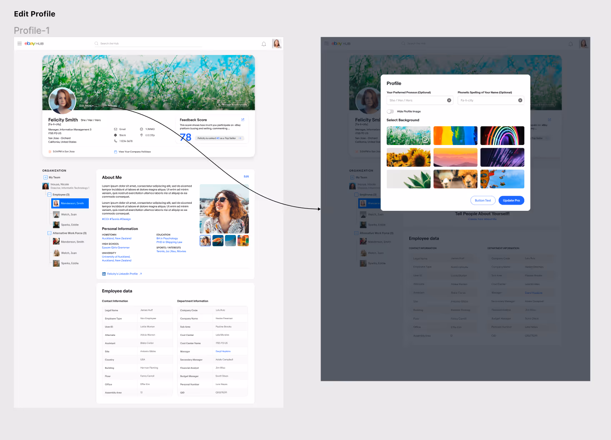
Task: Toggle the Hide Profile Image switch
Action: coord(391,112)
